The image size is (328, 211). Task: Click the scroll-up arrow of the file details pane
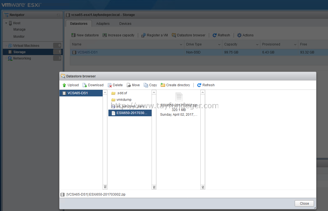(203, 92)
